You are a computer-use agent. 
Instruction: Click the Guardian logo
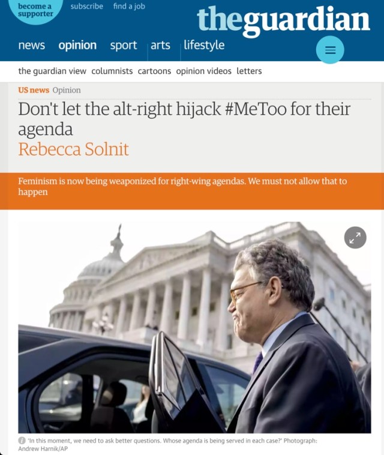coord(283,20)
